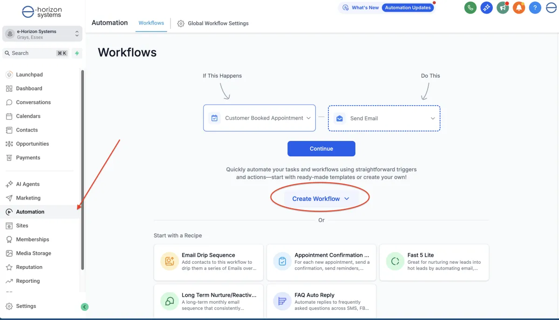Click the Conversations chat bubble icon
Image resolution: width=559 pixels, height=320 pixels.
point(9,102)
